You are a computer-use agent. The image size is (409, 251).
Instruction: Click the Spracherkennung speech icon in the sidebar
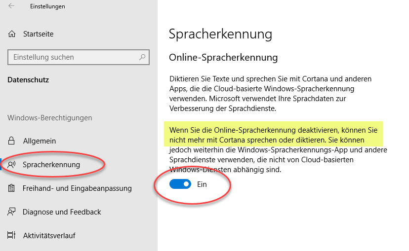pos(11,165)
